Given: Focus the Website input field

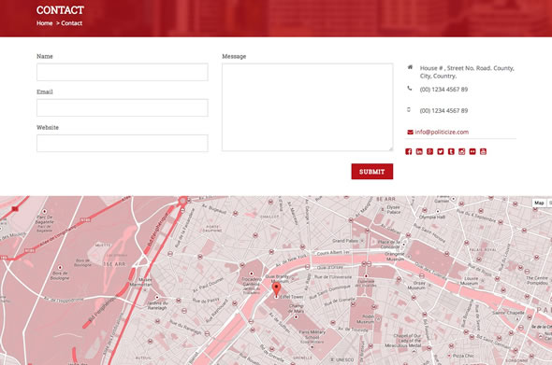Looking at the screenshot, I should tap(123, 144).
